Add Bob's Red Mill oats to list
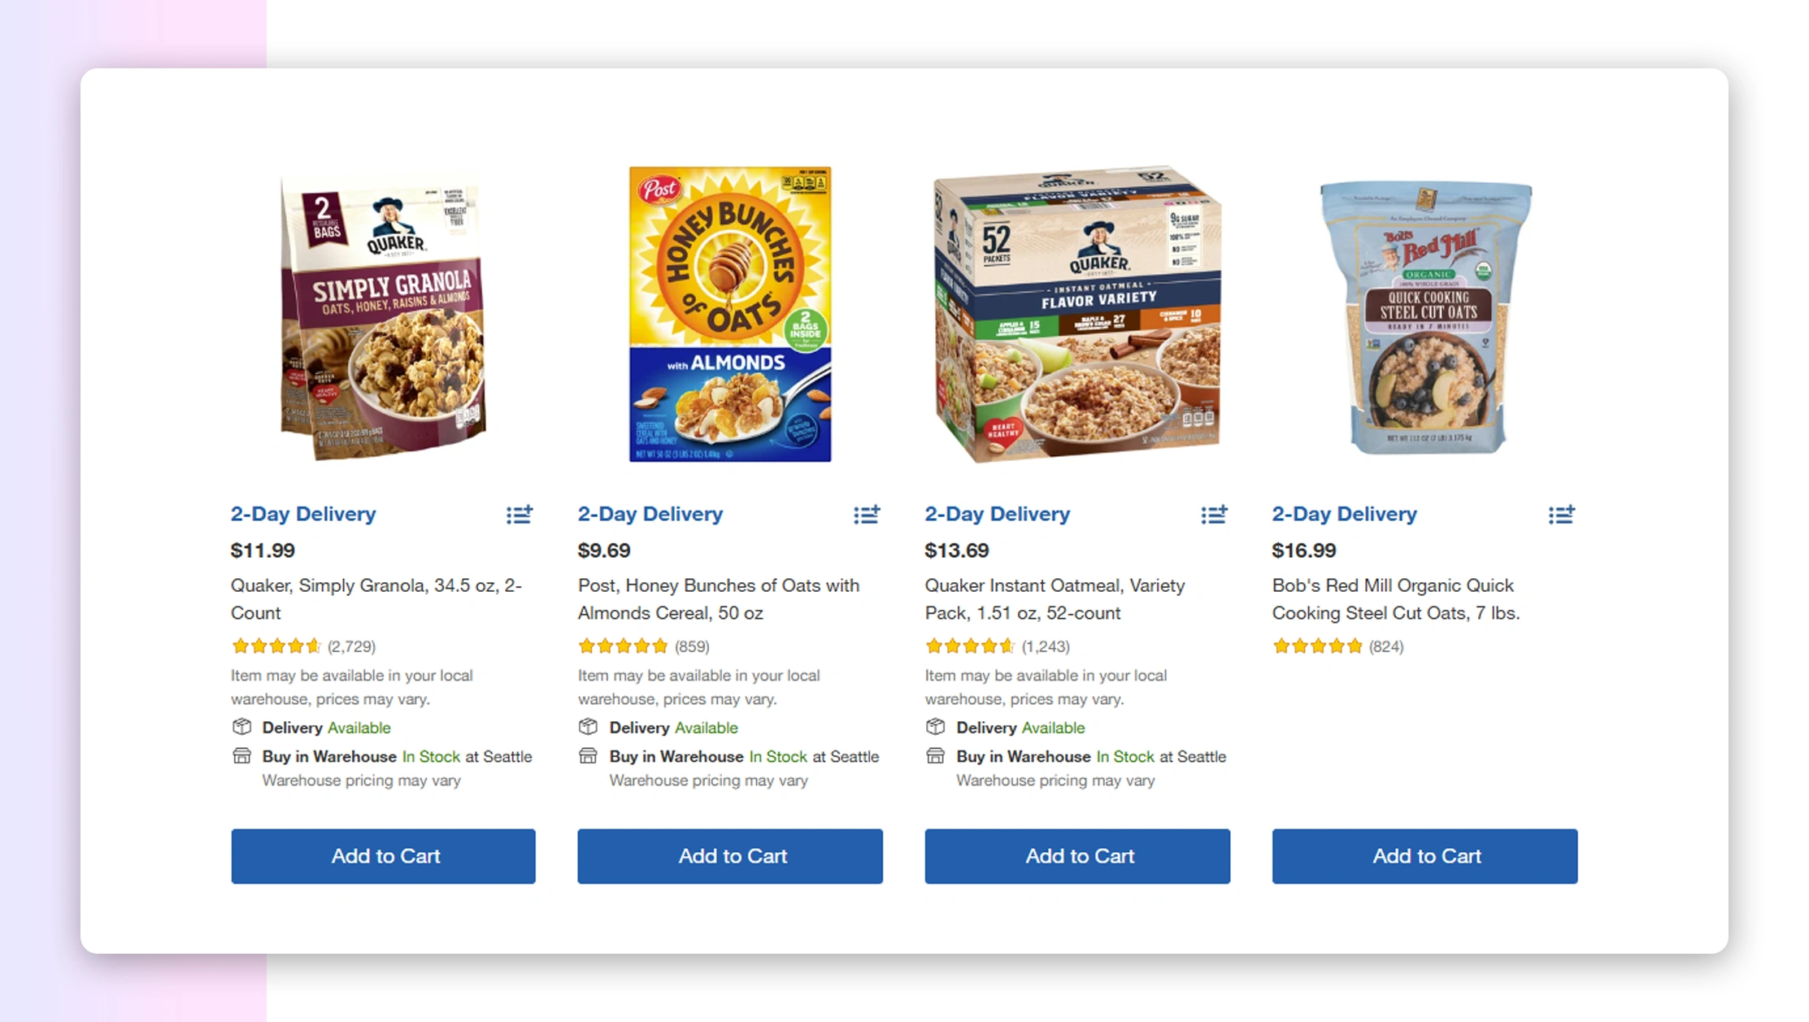This screenshot has width=1809, height=1022. point(1561,515)
